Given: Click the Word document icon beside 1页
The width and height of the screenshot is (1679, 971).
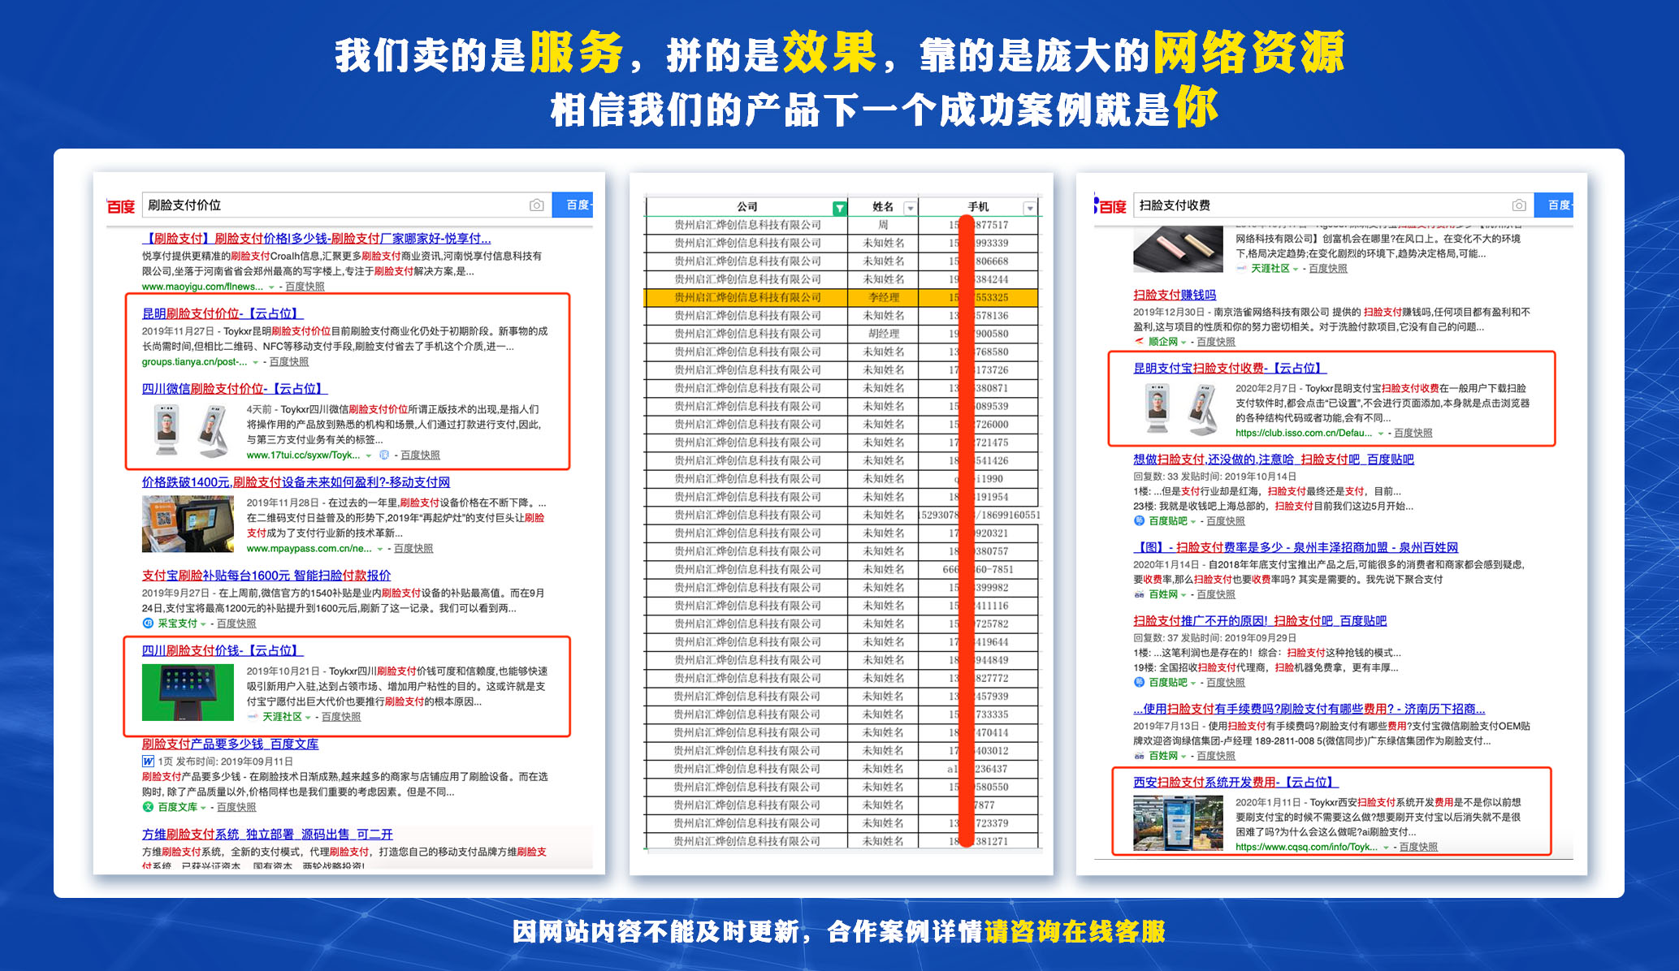Looking at the screenshot, I should (x=148, y=762).
